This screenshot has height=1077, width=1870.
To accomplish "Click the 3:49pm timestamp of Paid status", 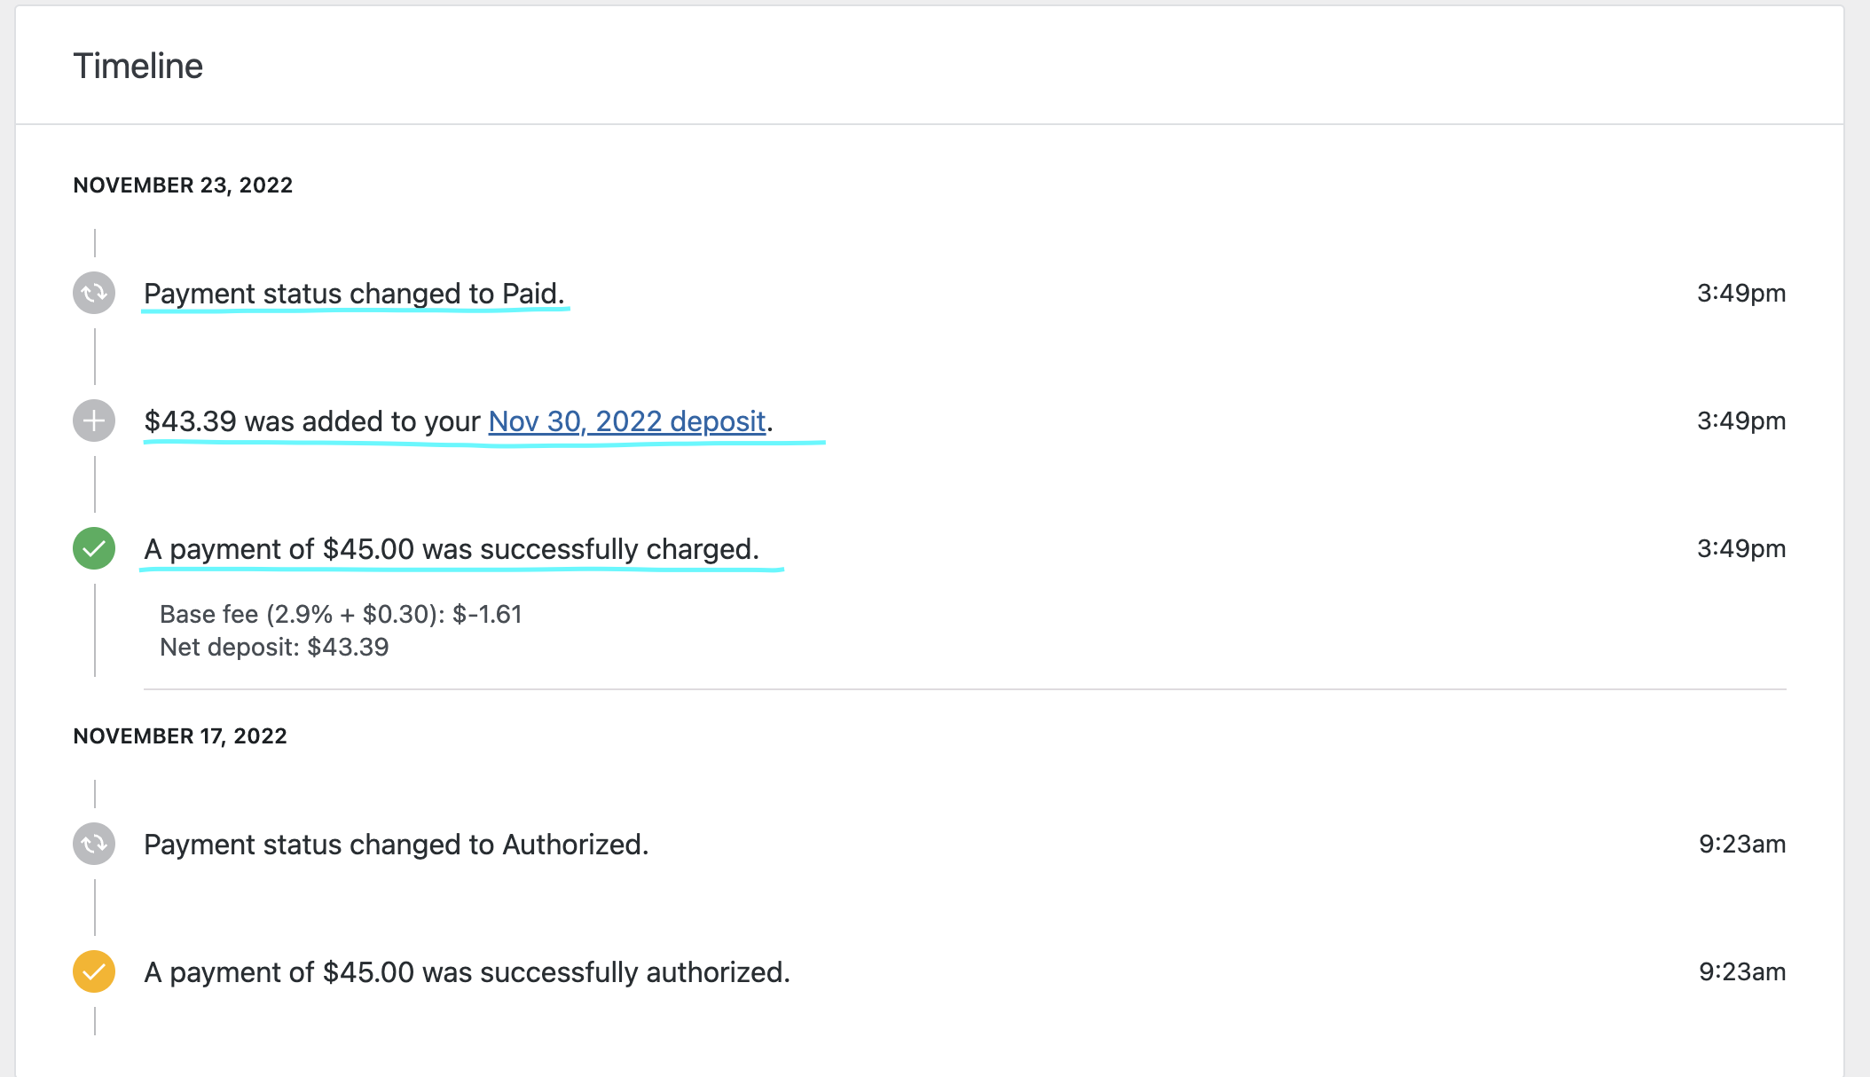I will (1741, 293).
